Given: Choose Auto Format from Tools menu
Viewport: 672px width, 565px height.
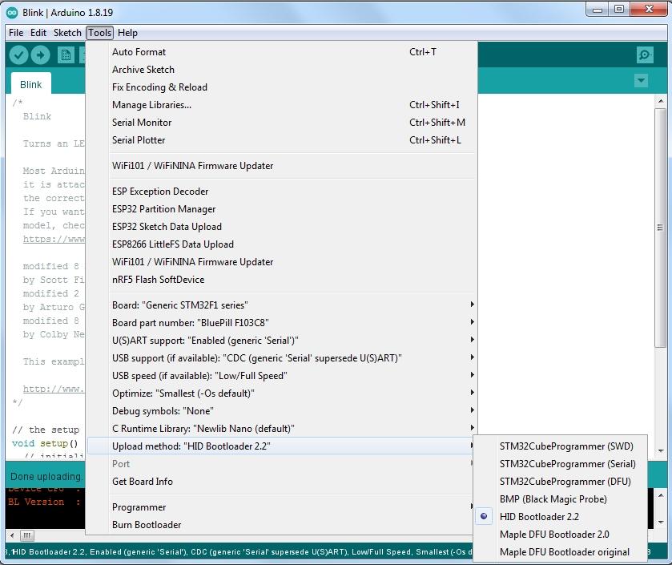Looking at the screenshot, I should tap(282, 52).
